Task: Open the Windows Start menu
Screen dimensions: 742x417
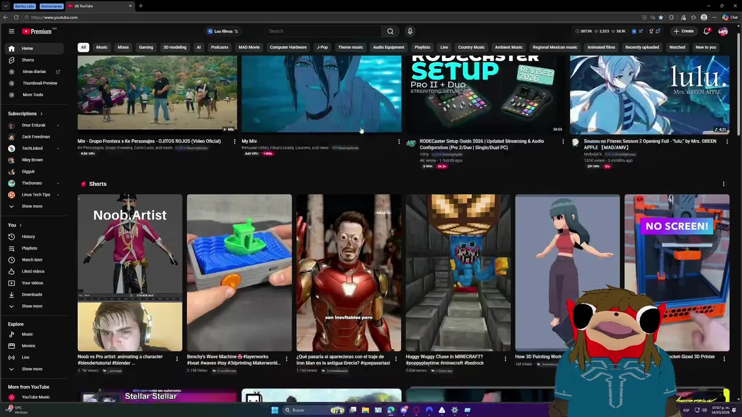Action: pos(275,410)
